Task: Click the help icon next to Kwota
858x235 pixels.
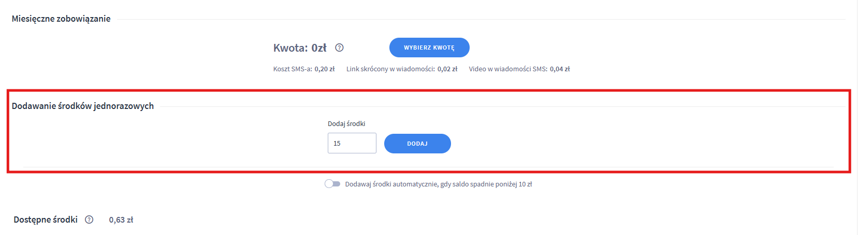Action: pyautogui.click(x=339, y=48)
